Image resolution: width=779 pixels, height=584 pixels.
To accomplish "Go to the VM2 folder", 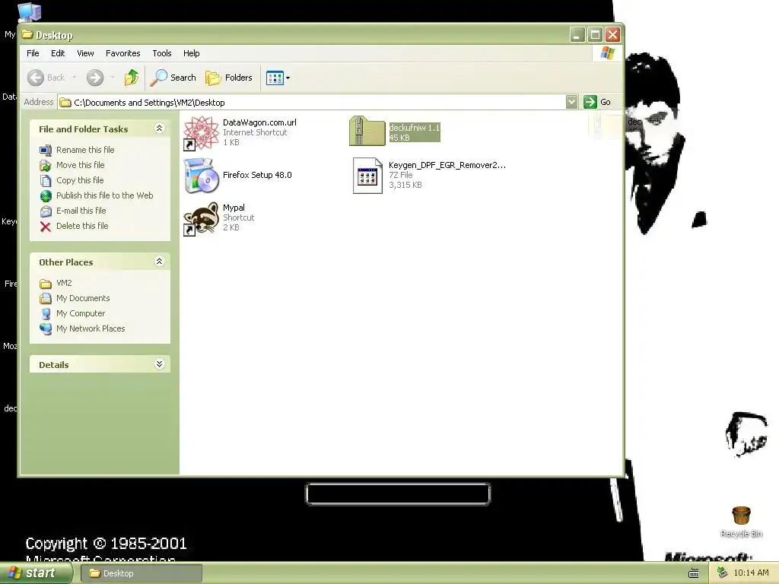I will click(x=64, y=283).
